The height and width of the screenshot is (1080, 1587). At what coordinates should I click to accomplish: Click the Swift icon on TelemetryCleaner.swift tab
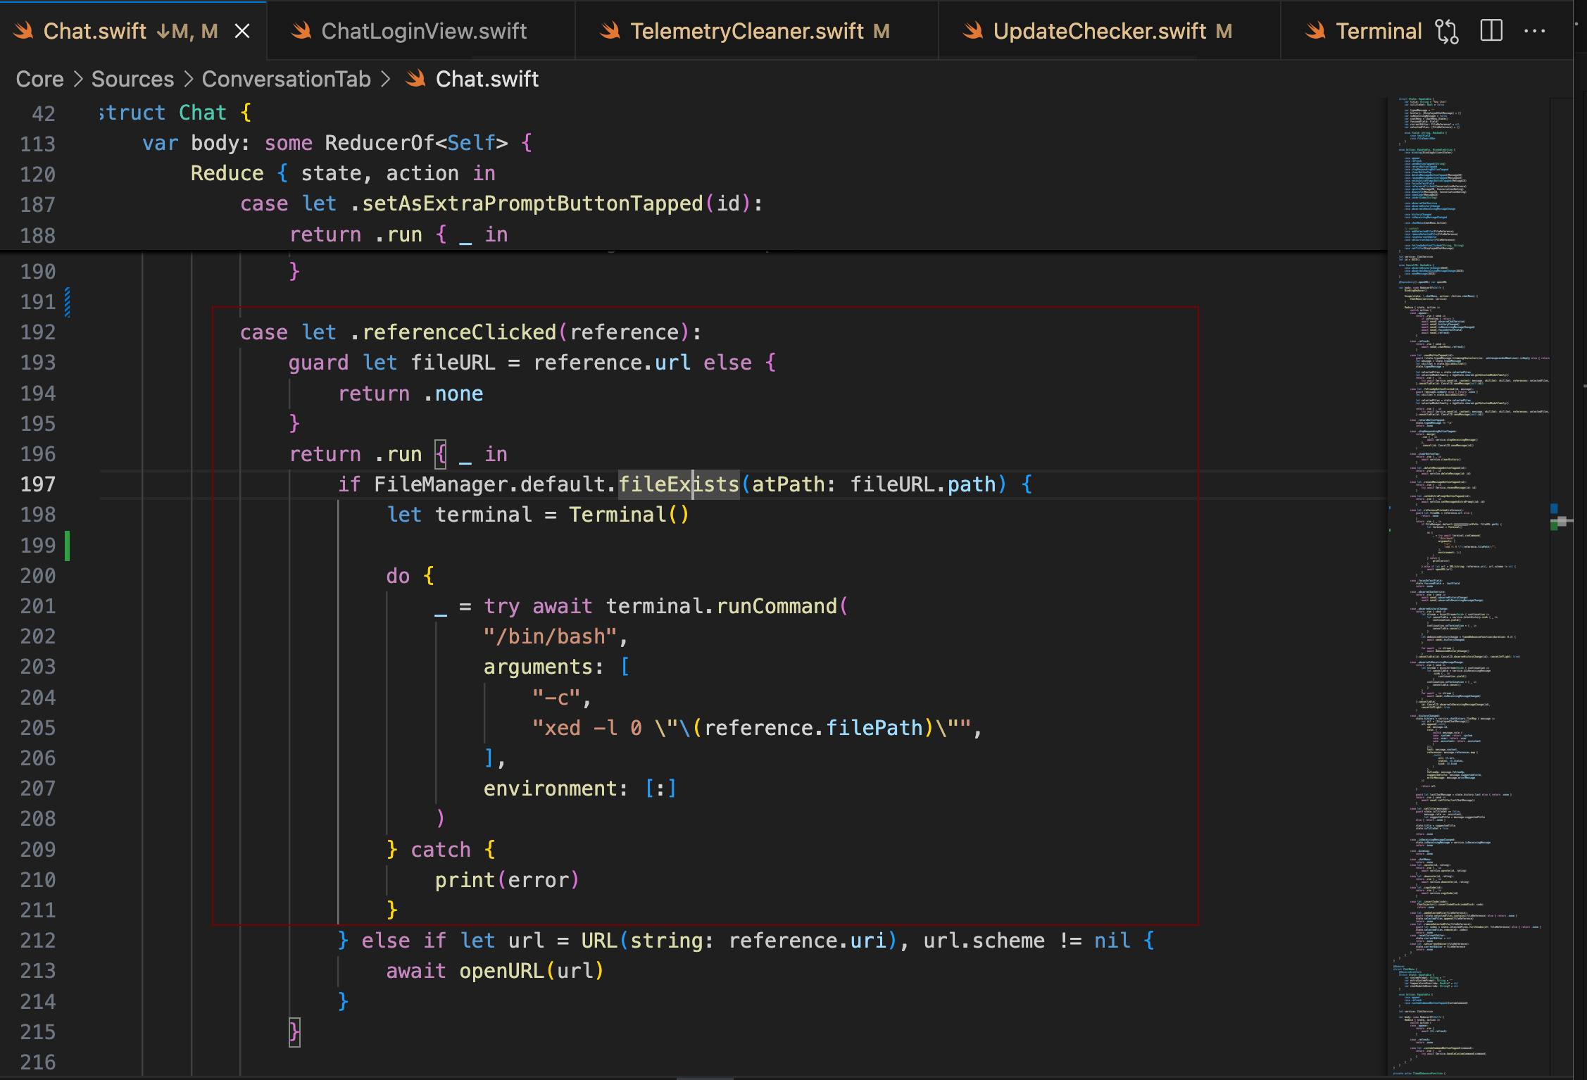click(x=610, y=31)
